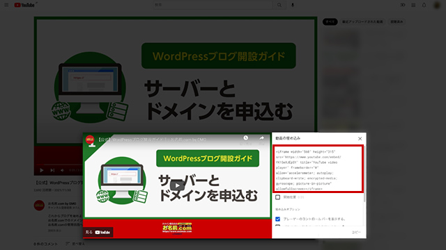
Task: Play the embedded preview with center play button
Action: tap(177, 185)
